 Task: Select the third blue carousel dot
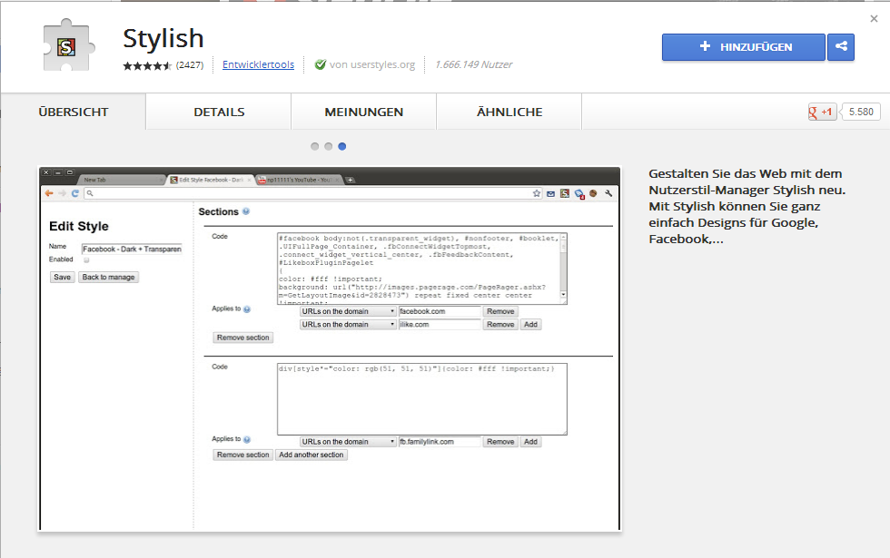pyautogui.click(x=341, y=146)
